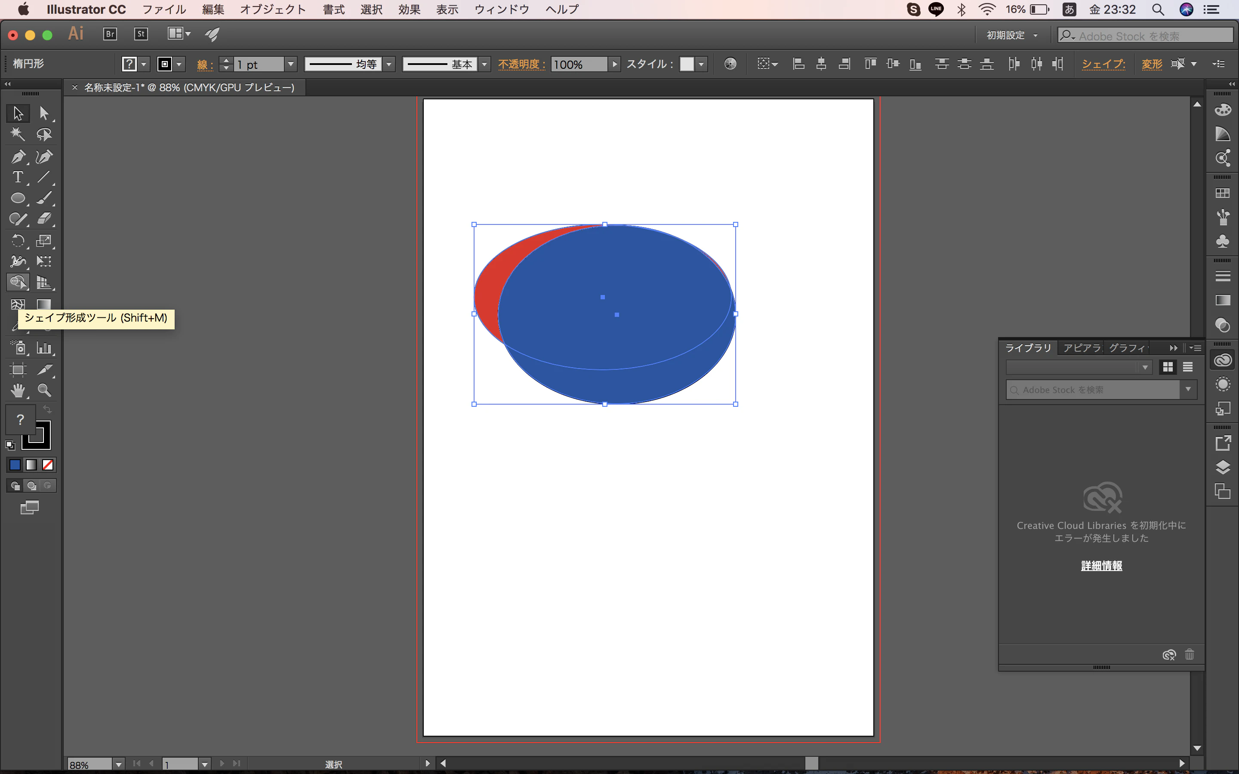Switch to the アピアランス panel tab
This screenshot has width=1239, height=774.
click(1081, 348)
